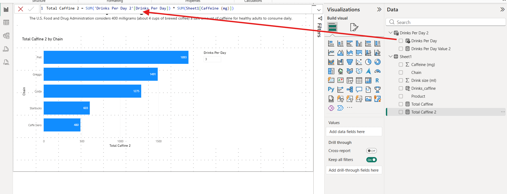Collapse the Sheet1 table
Screen dimensions: 507x194
(x=390, y=56)
